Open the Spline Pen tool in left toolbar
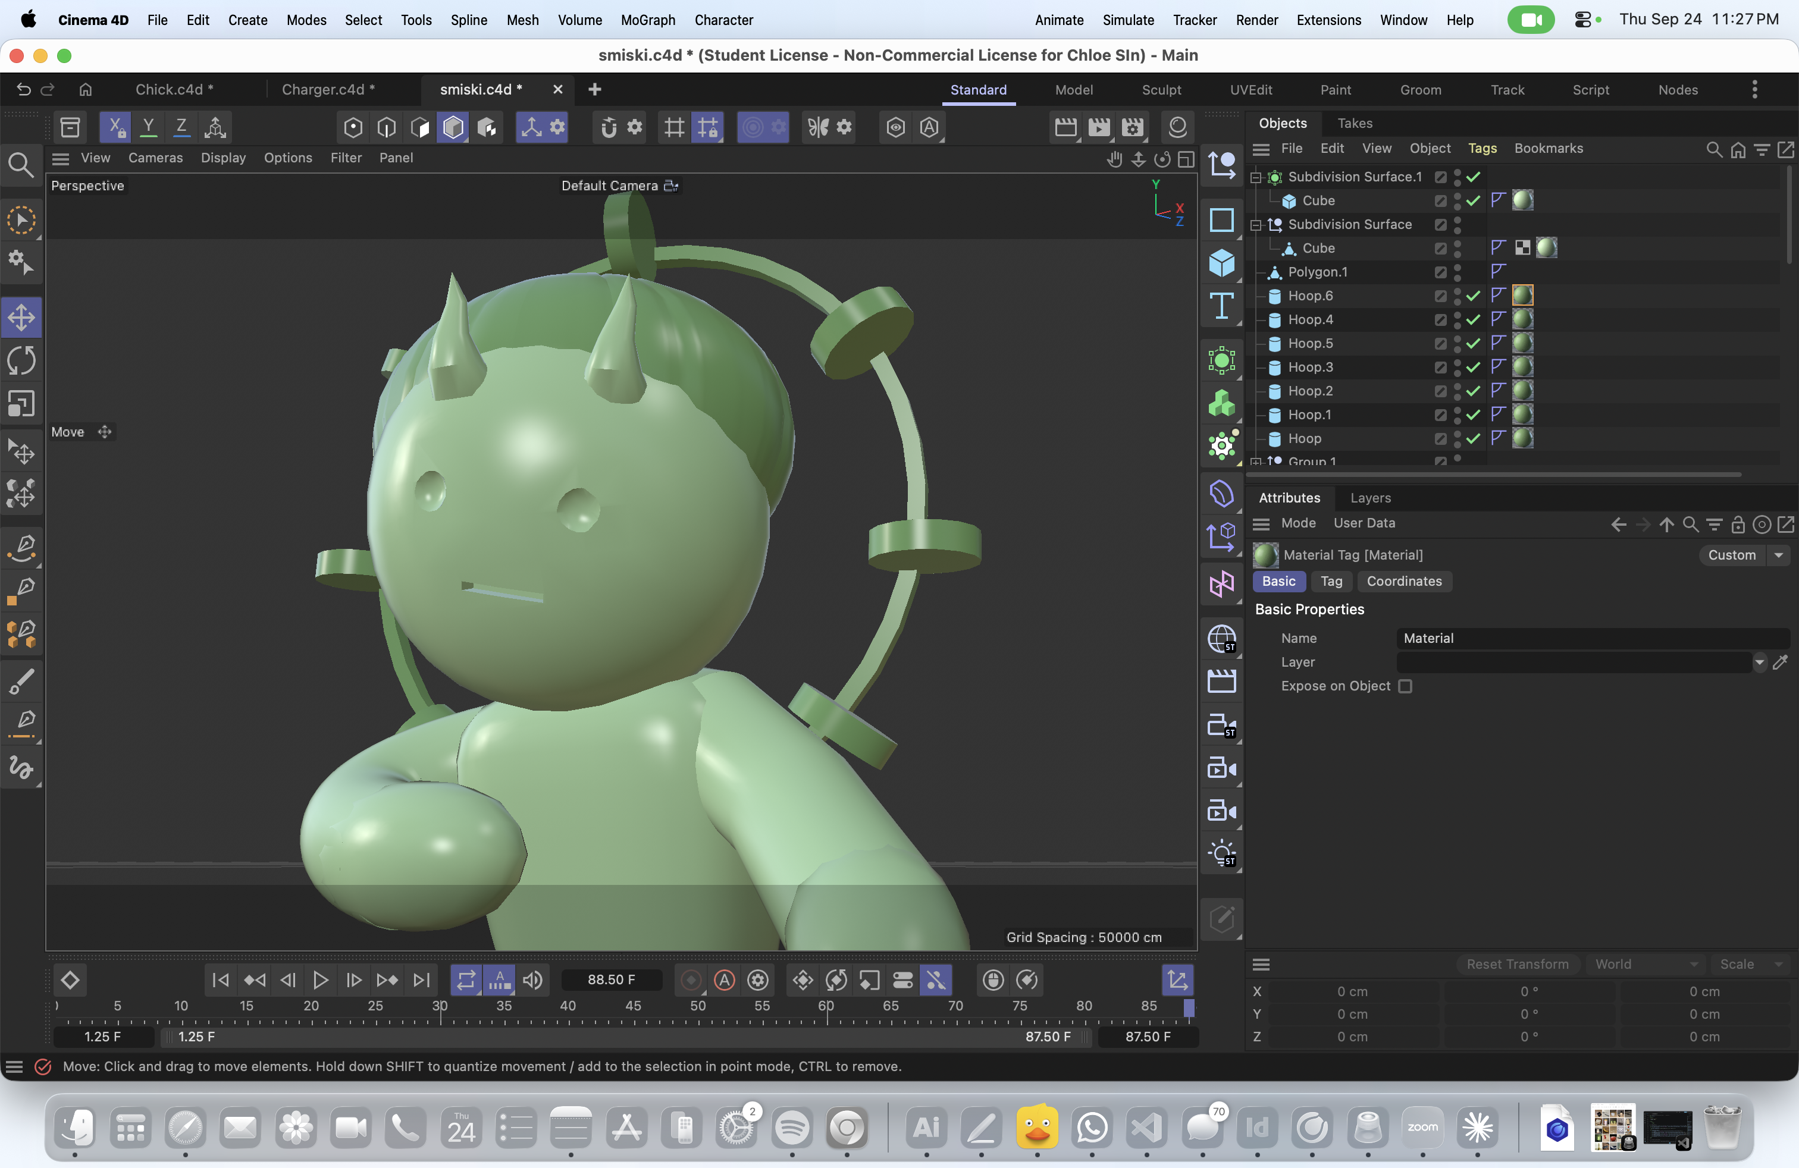 (21, 548)
